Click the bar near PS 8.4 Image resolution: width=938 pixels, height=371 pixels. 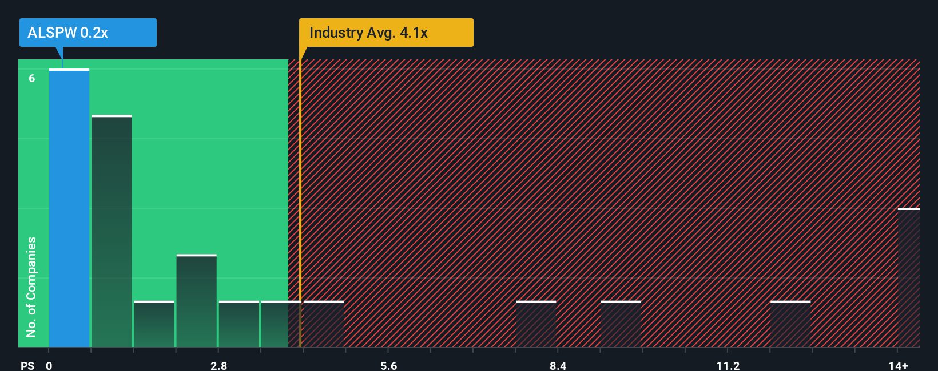536,324
